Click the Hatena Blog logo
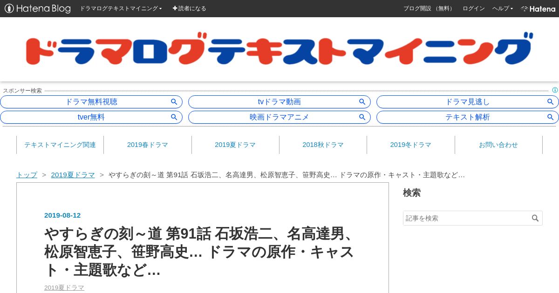This screenshot has height=293, width=559. [x=38, y=8]
